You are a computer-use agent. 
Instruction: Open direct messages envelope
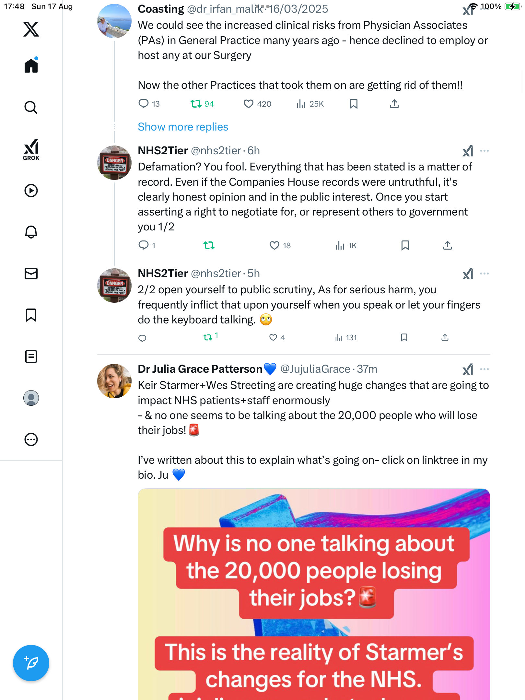31,274
